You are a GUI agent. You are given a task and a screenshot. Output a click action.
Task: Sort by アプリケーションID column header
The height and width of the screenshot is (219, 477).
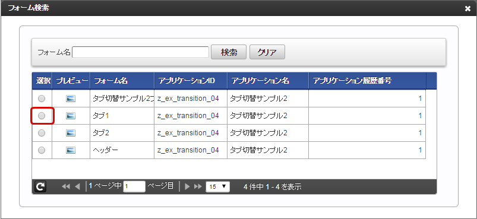[191, 81]
